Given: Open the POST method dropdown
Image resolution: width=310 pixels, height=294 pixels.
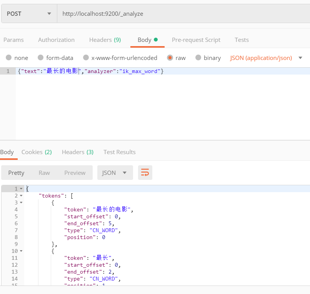Looking at the screenshot, I should (29, 13).
